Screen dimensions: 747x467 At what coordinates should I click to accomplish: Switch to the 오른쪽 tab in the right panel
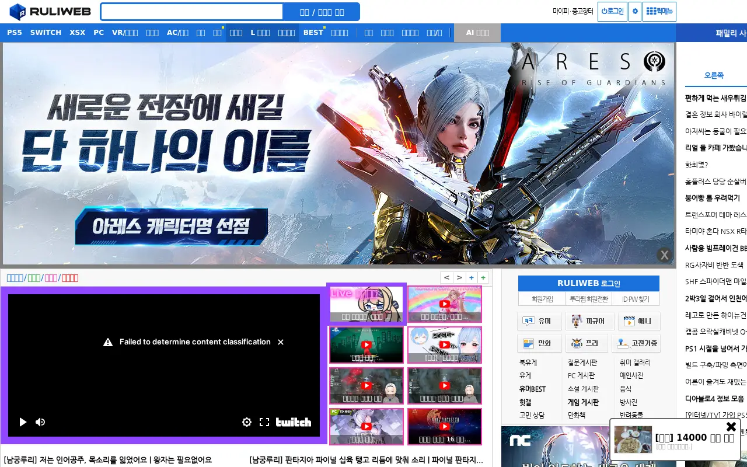714,75
